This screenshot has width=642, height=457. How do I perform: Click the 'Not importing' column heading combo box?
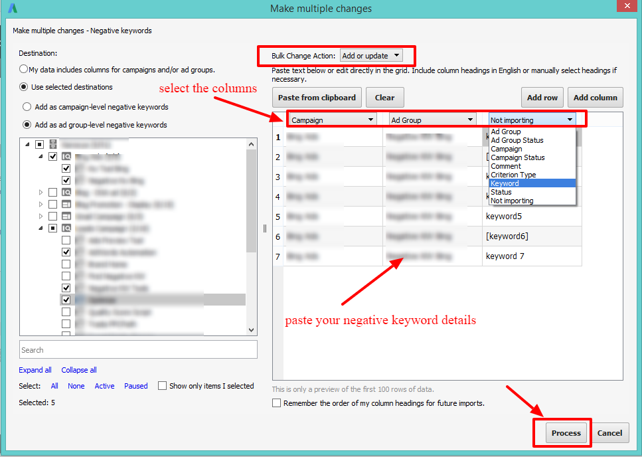(532, 120)
